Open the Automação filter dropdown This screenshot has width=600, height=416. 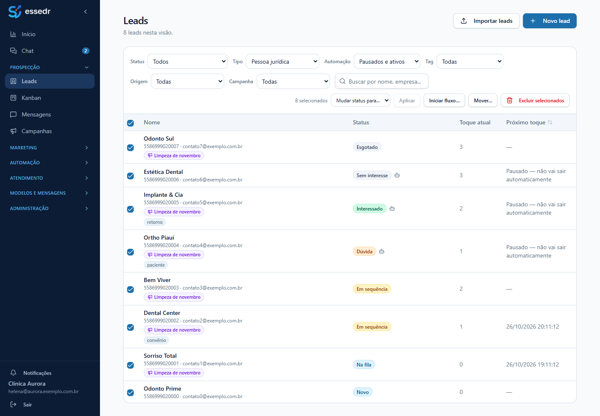pos(387,62)
